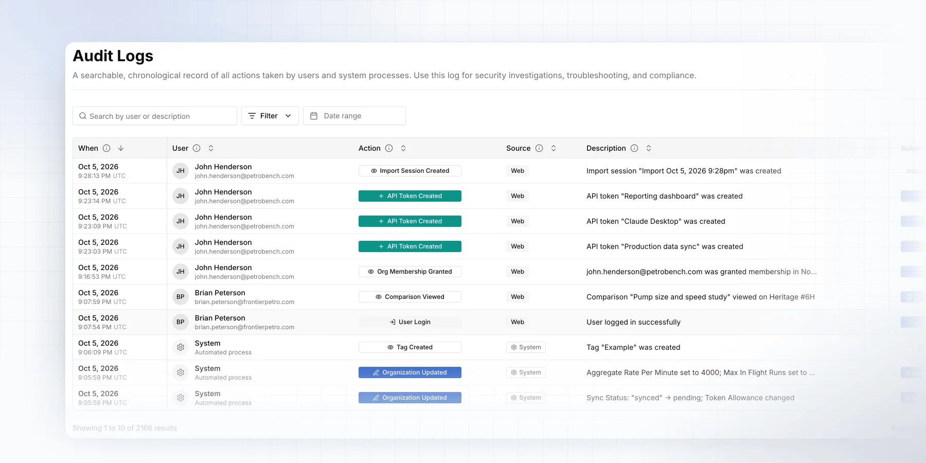Click the magnifier icon in the search box

coord(83,116)
